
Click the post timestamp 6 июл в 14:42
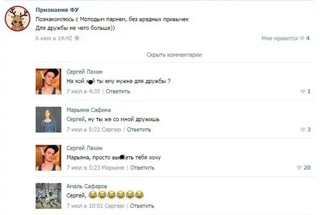click(x=54, y=38)
